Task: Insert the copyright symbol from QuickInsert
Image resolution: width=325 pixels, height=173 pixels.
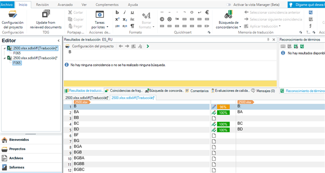Action: click(x=162, y=19)
